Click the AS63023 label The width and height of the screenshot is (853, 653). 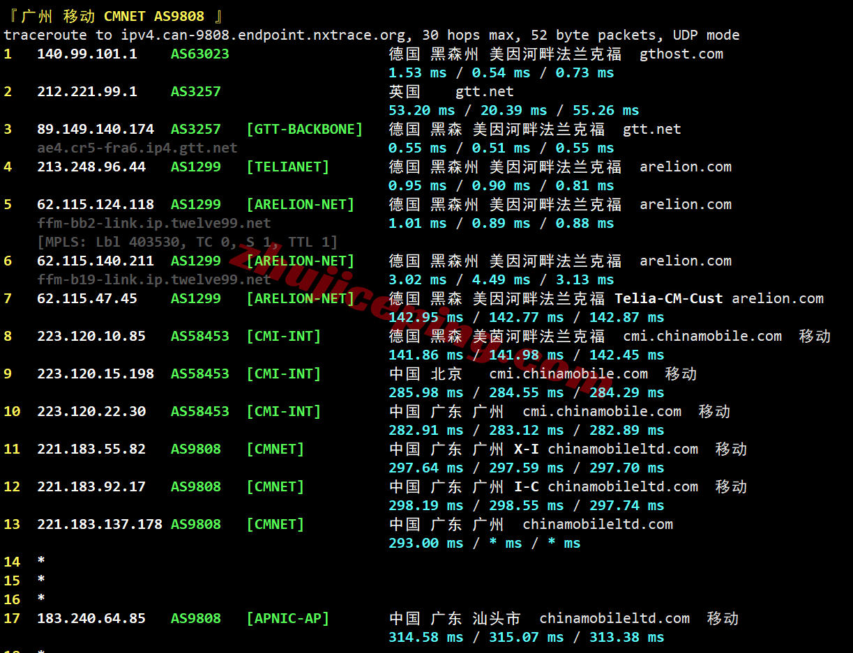(199, 54)
